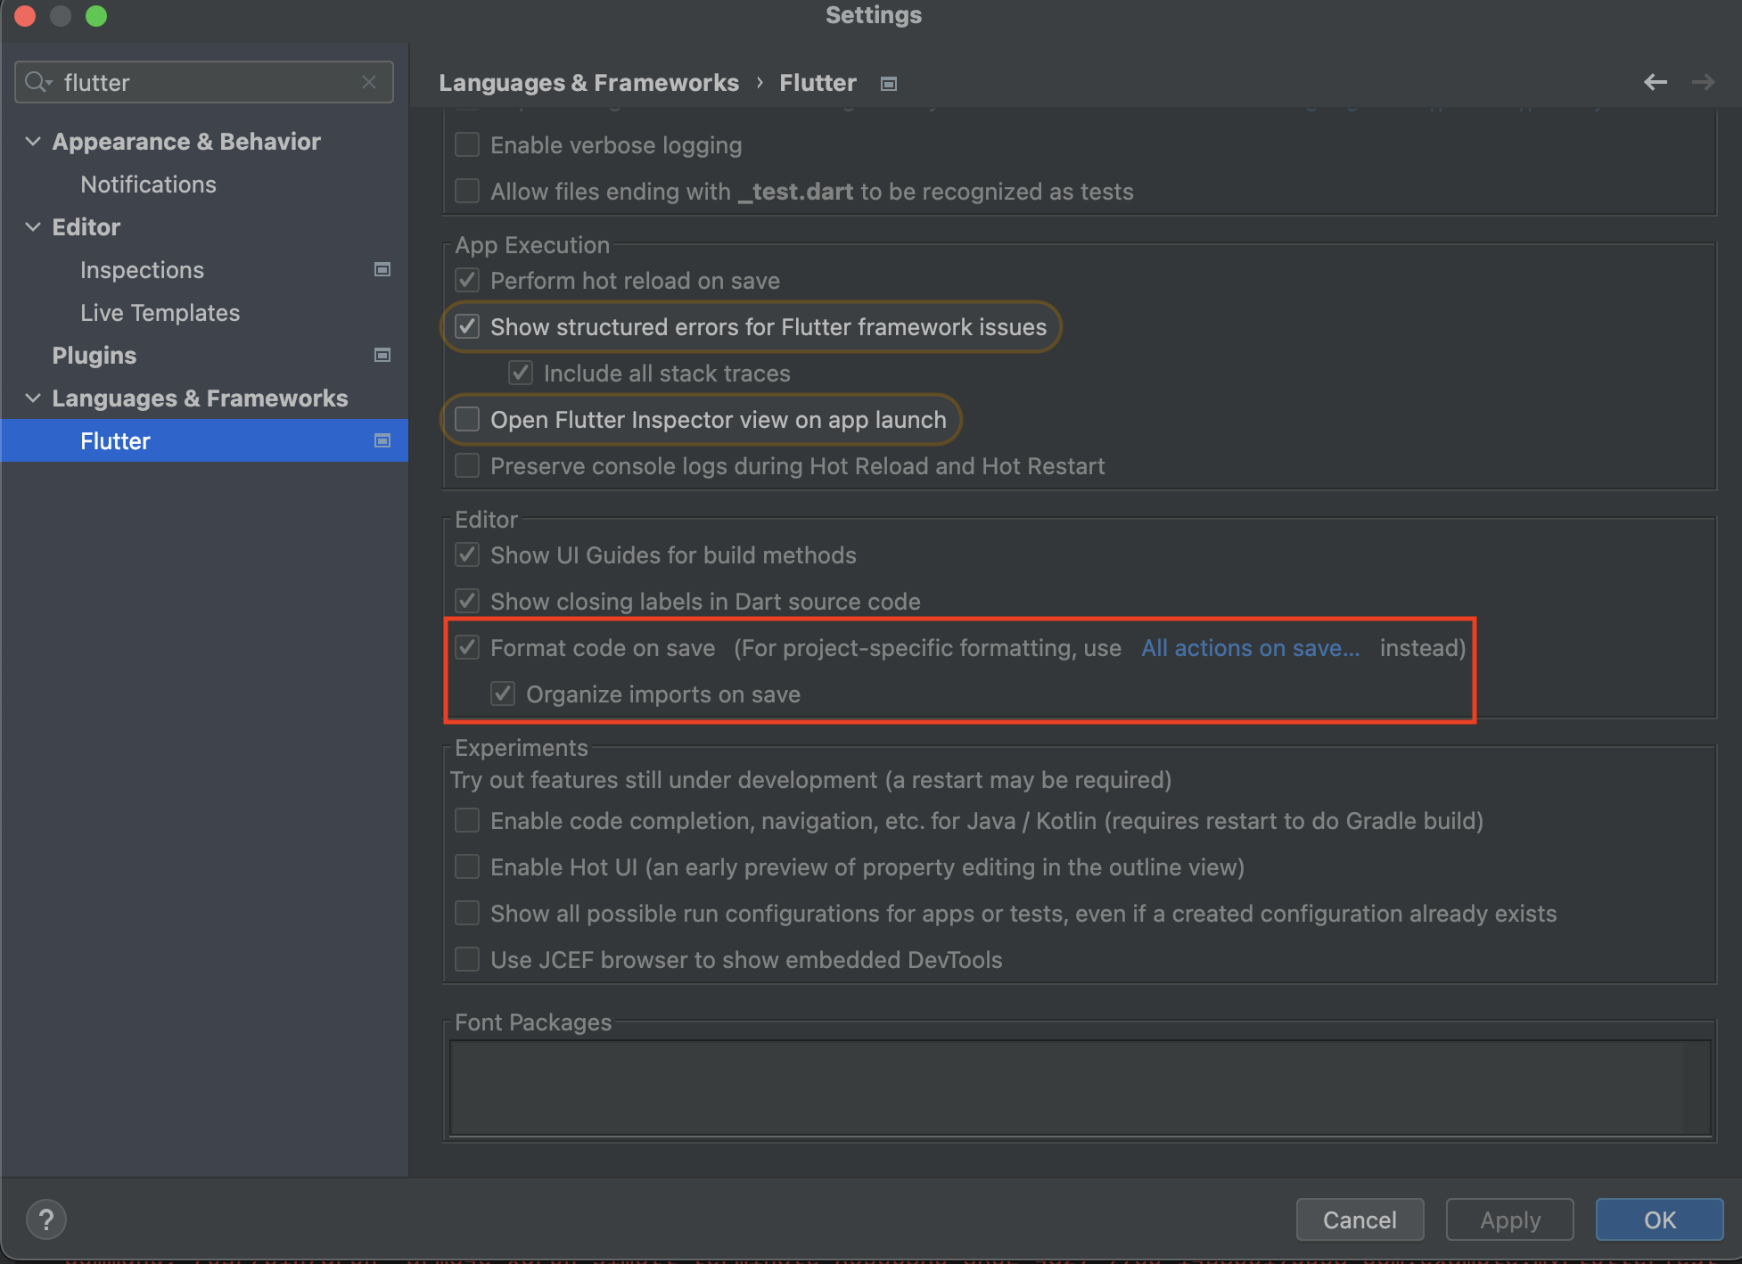The height and width of the screenshot is (1264, 1742).
Task: Enable Use JCEF browser for DevTools
Action: (467, 959)
